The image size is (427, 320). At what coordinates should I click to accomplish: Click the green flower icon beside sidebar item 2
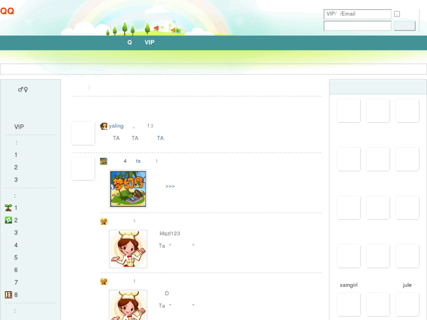point(8,220)
